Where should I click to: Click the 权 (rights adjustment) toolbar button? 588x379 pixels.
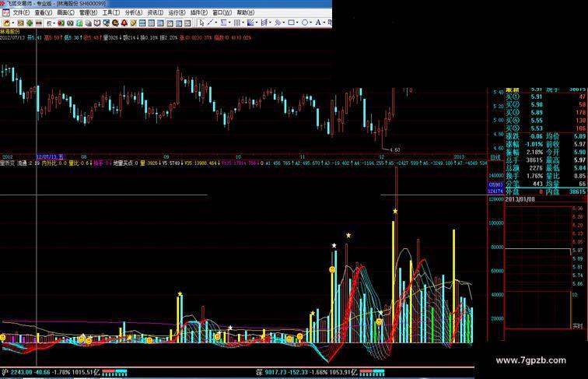click(49, 23)
